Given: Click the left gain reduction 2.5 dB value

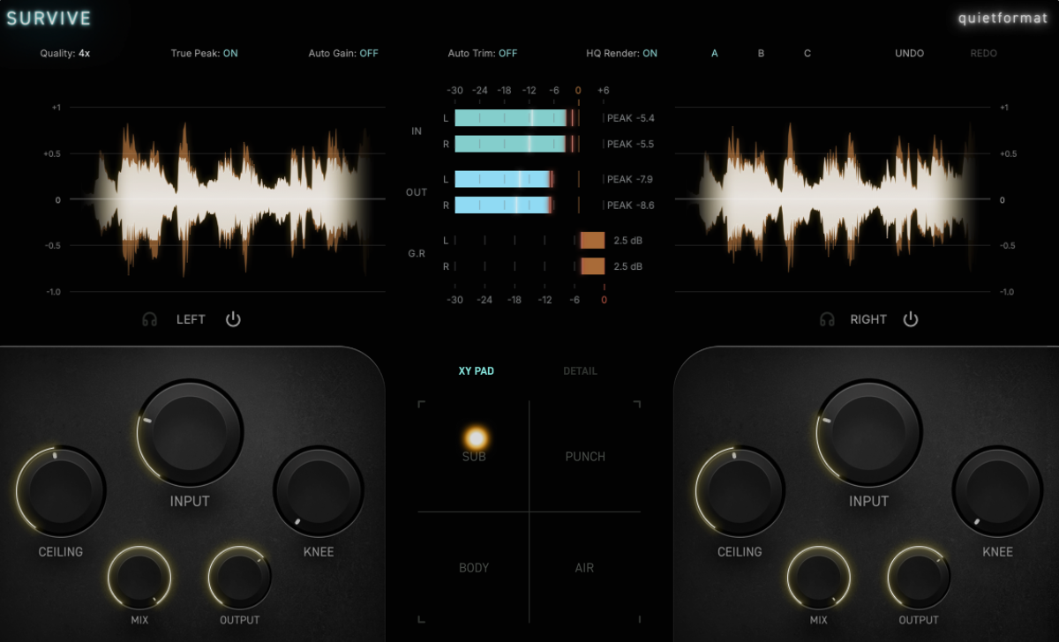Looking at the screenshot, I should 627,241.
